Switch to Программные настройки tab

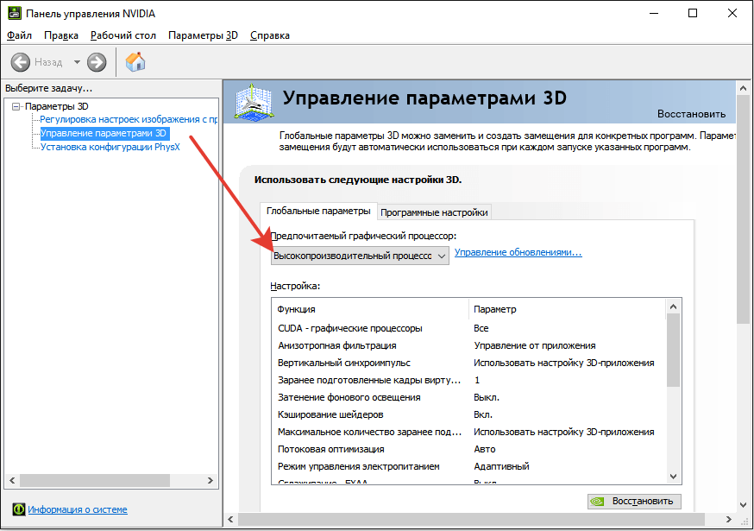435,212
